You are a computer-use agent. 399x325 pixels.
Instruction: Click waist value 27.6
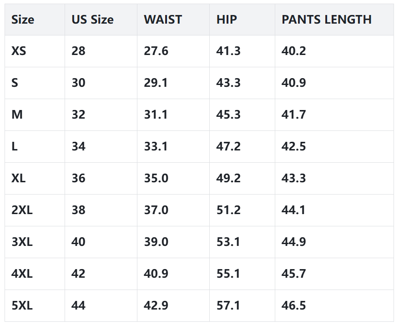tap(156, 51)
